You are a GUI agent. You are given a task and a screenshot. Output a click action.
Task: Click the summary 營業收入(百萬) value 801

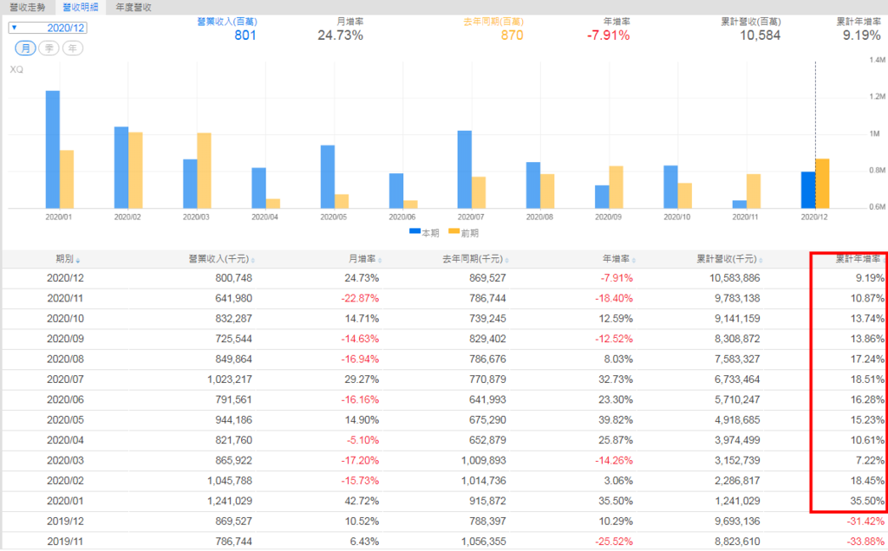point(245,35)
